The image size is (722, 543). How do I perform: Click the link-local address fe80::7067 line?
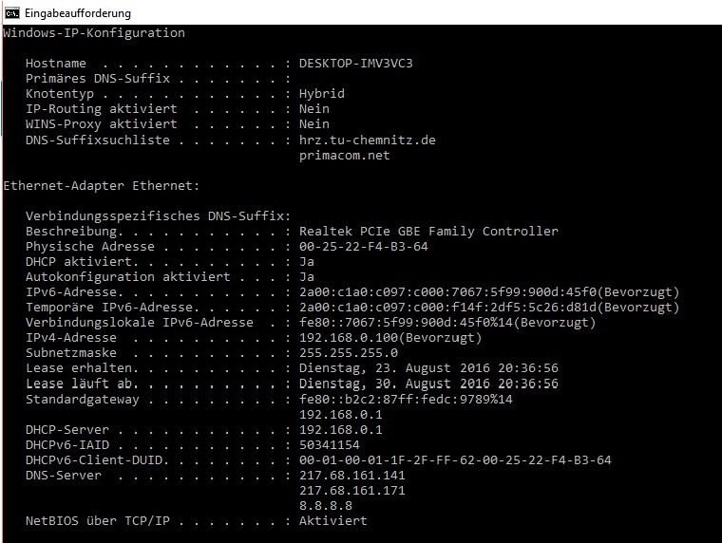(447, 323)
